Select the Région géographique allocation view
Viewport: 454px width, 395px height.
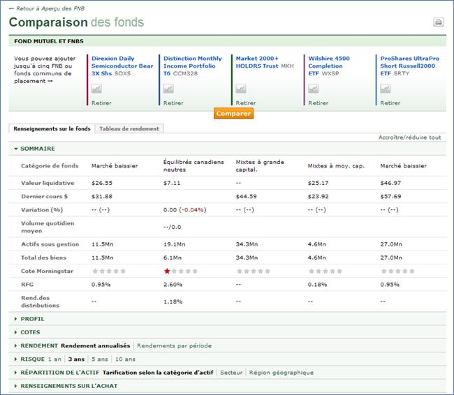pos(281,373)
